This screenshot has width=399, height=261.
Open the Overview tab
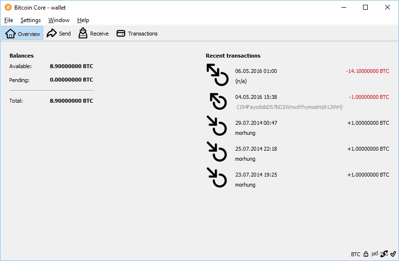pos(23,34)
